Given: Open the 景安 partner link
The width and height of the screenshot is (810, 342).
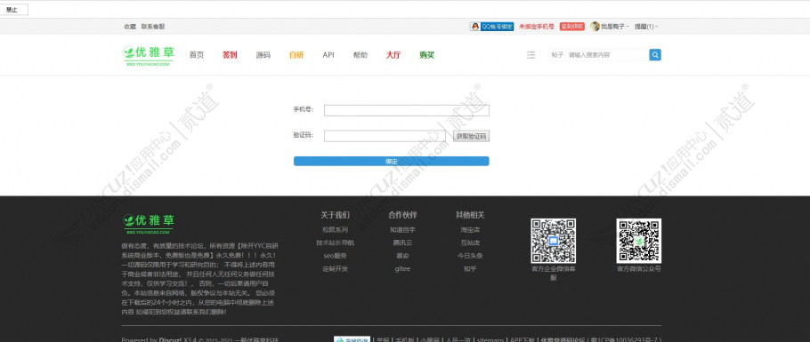Looking at the screenshot, I should 402,255.
